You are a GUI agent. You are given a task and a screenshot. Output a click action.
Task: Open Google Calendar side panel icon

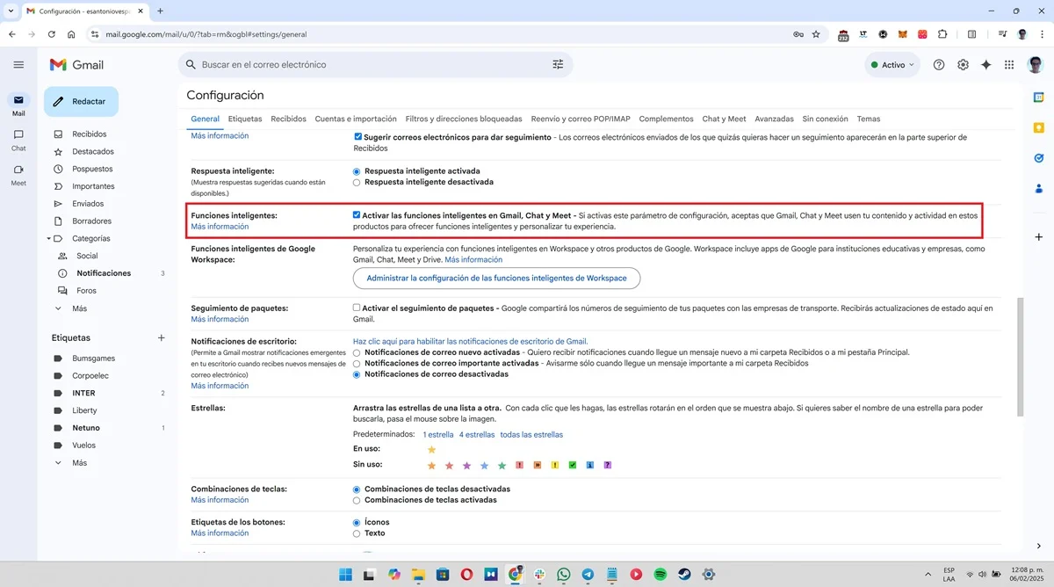coord(1038,97)
